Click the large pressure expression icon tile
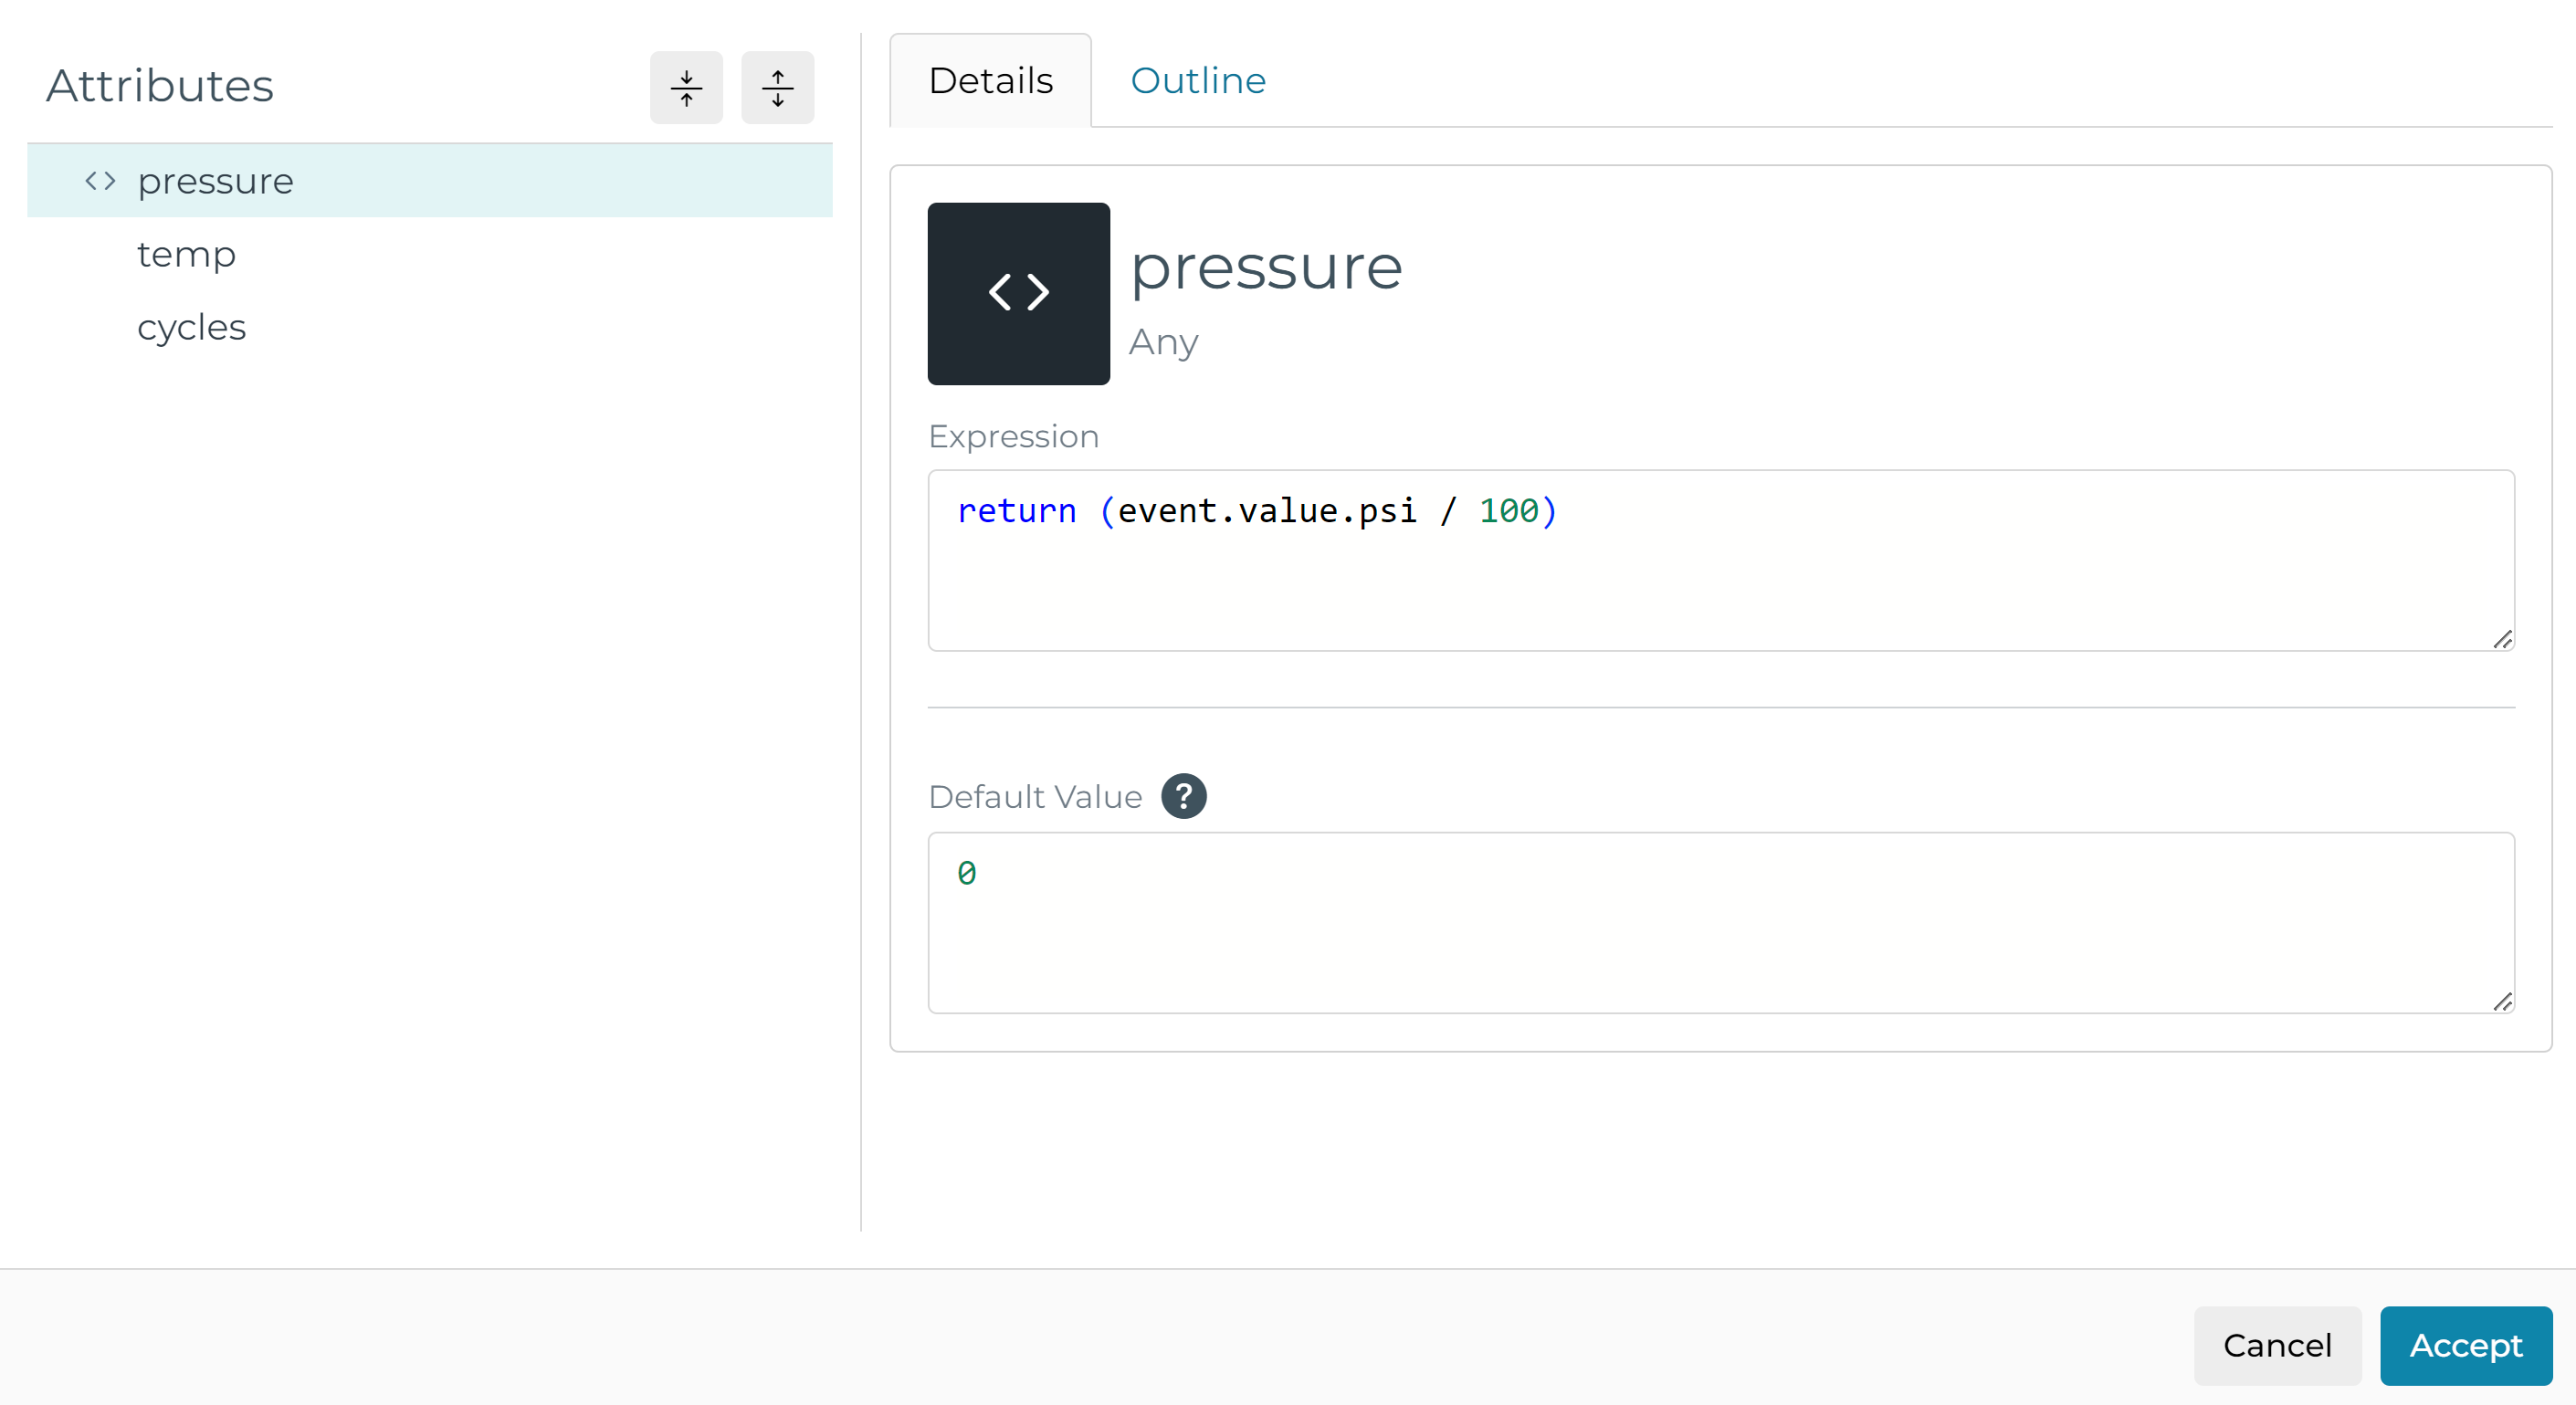 [x=1018, y=293]
